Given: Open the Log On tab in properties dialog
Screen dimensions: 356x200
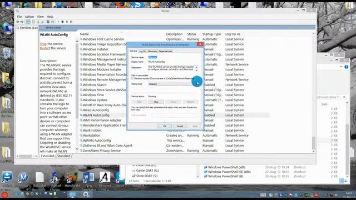Looking at the screenshot, I should tap(142, 51).
